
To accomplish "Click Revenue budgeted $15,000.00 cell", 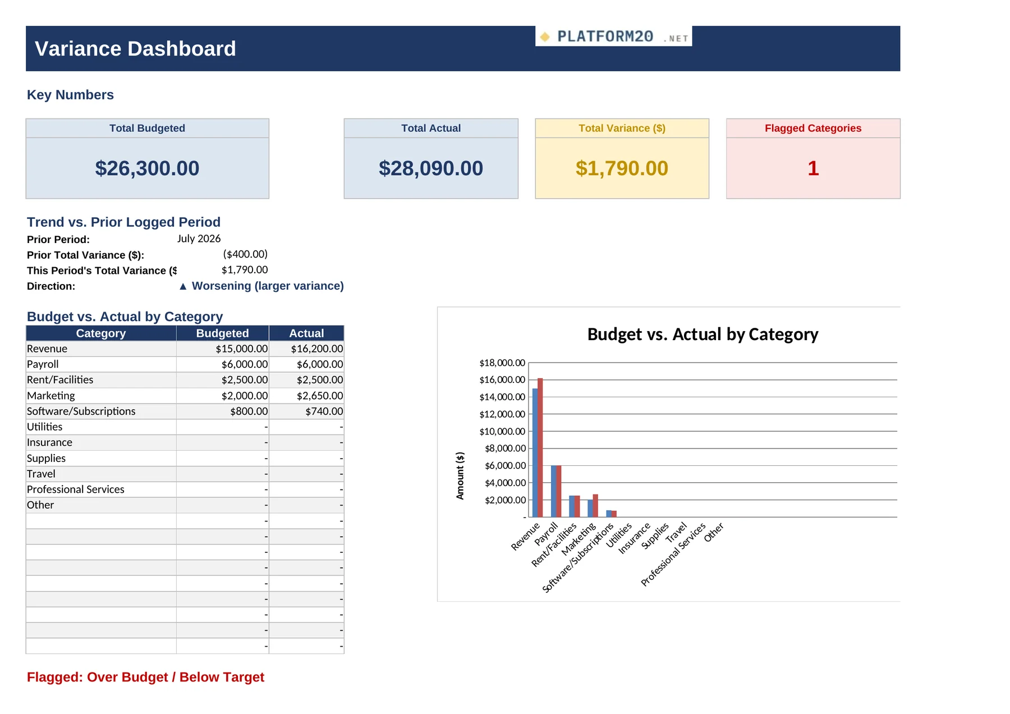I will 223,349.
